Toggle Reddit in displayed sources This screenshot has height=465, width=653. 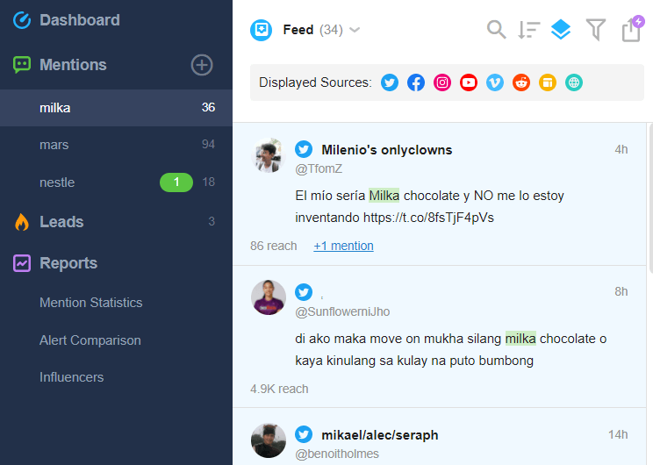point(521,82)
